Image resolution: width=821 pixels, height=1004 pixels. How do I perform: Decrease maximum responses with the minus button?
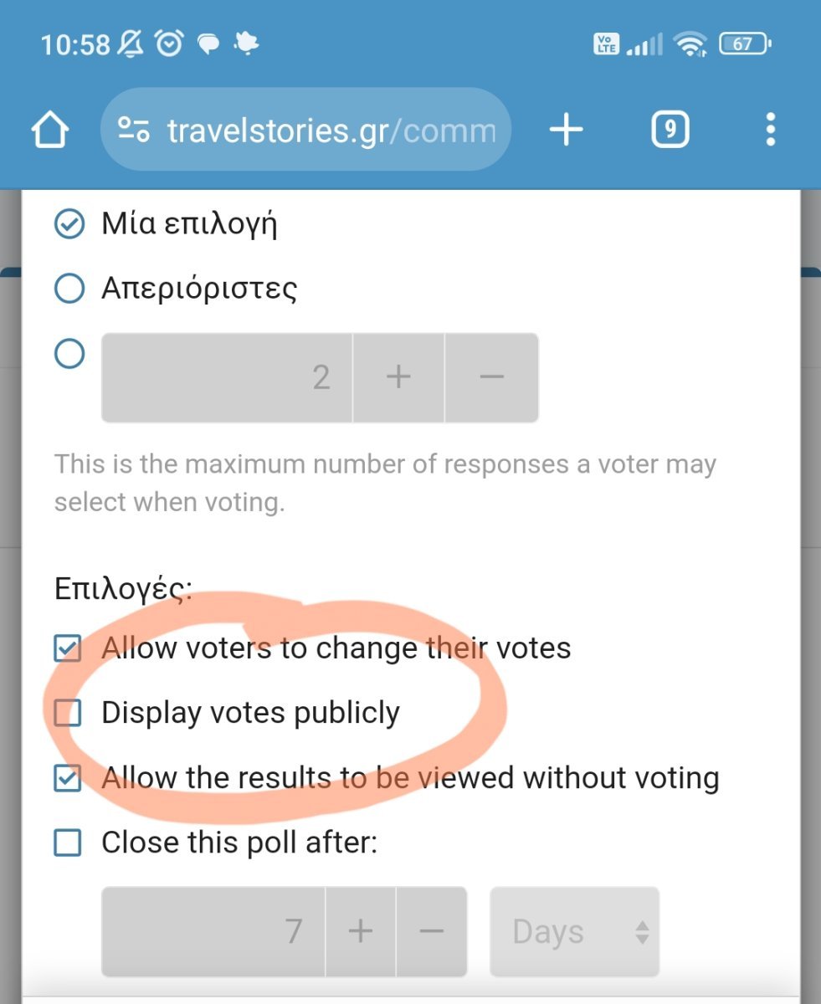pos(492,377)
